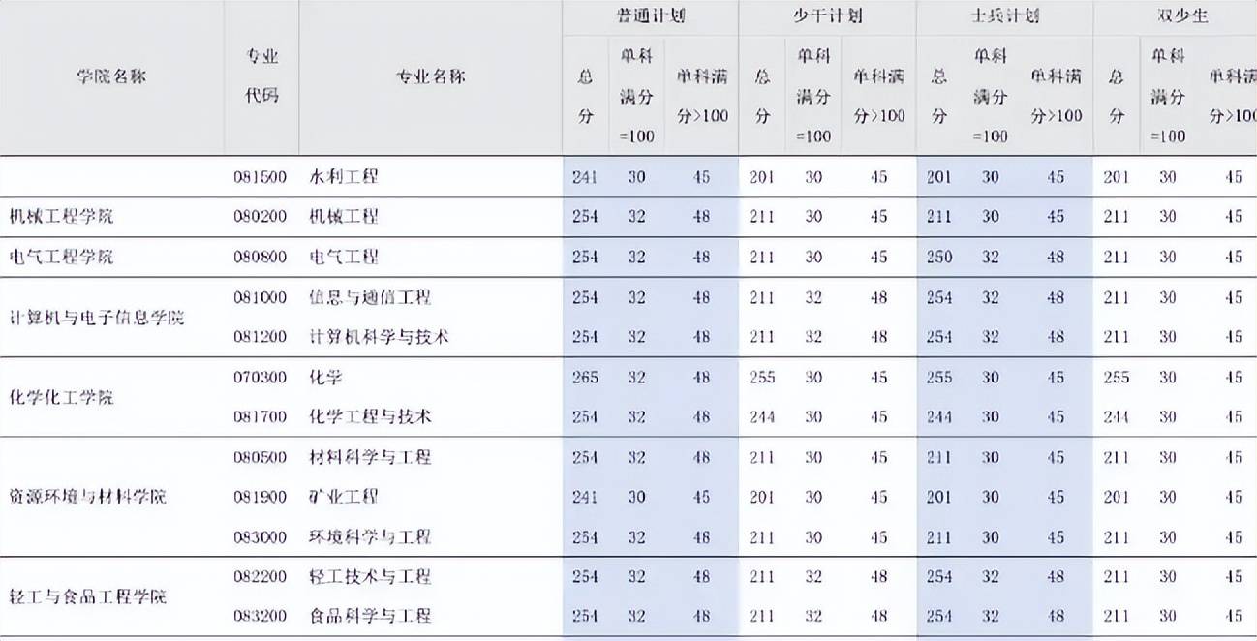
Task: Click the 电气工程学院 college cell
Action: [x=61, y=257]
